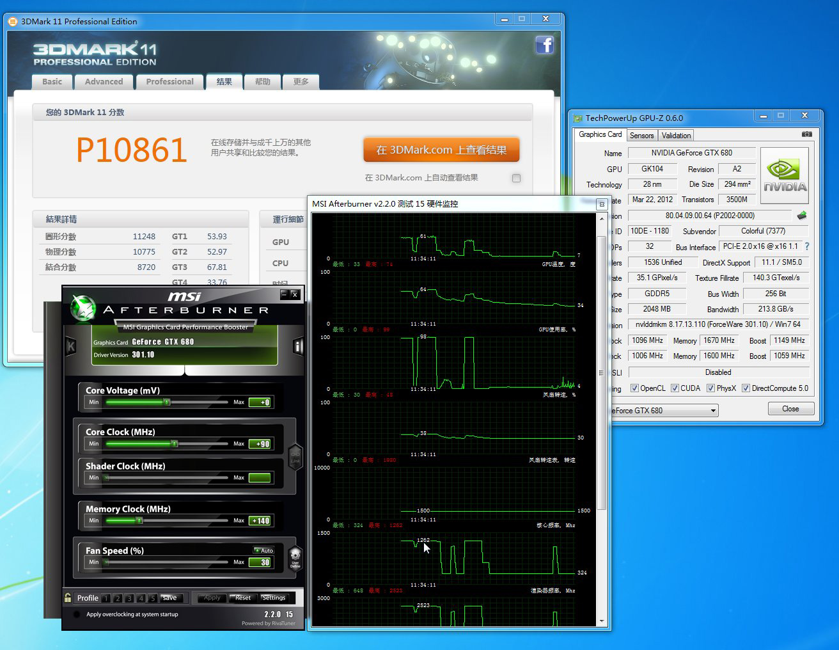
Task: Toggle apply overclocking at system startup
Action: point(77,614)
